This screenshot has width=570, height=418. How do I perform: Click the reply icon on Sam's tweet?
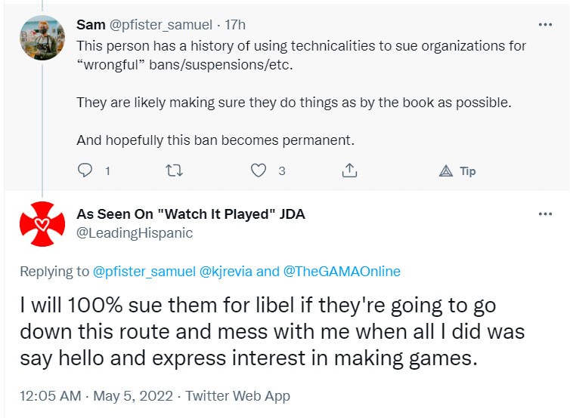click(85, 171)
